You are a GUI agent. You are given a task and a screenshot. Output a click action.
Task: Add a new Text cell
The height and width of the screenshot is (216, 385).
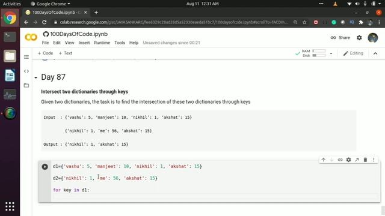(x=66, y=53)
